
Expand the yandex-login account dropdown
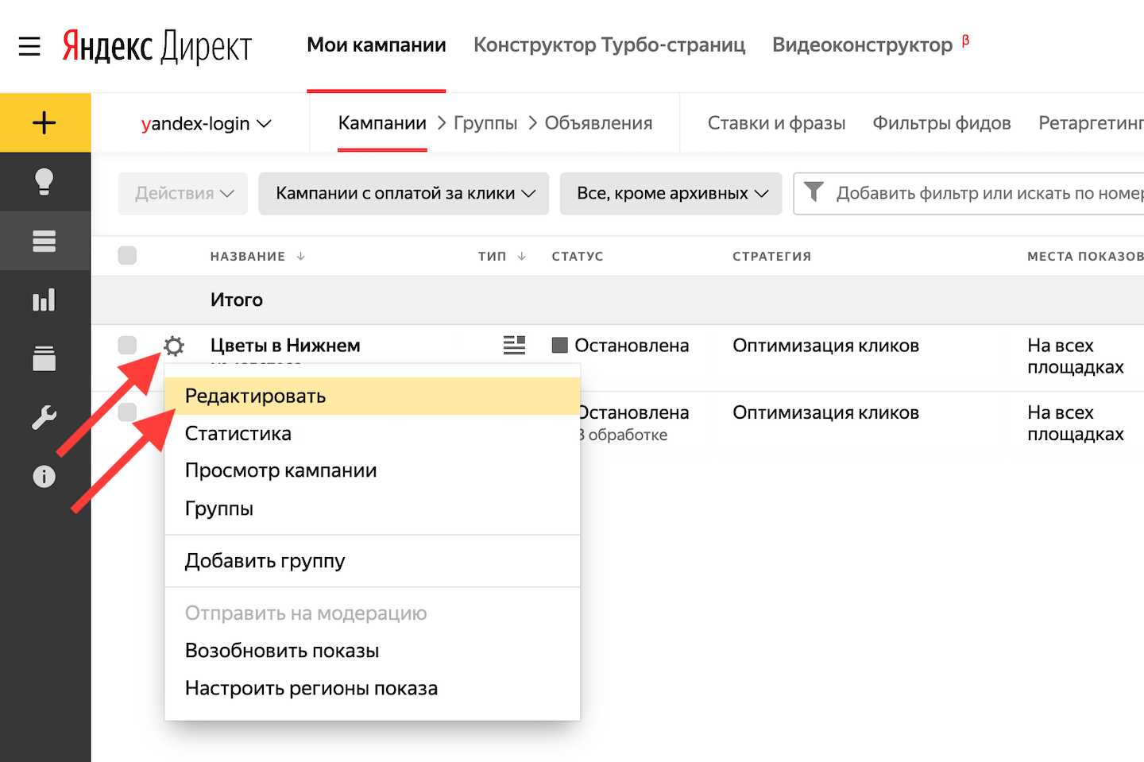207,123
